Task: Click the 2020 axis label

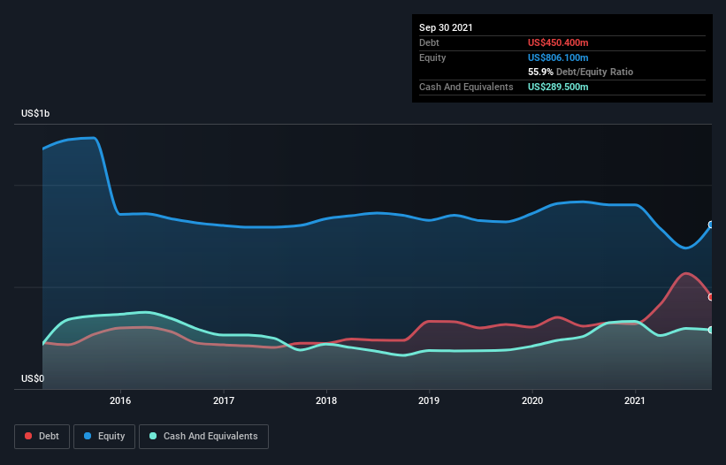Action: pos(532,400)
